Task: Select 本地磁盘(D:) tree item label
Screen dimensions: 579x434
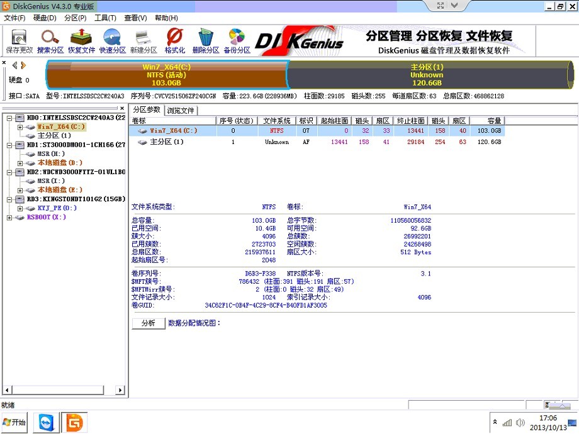Action: [x=60, y=163]
